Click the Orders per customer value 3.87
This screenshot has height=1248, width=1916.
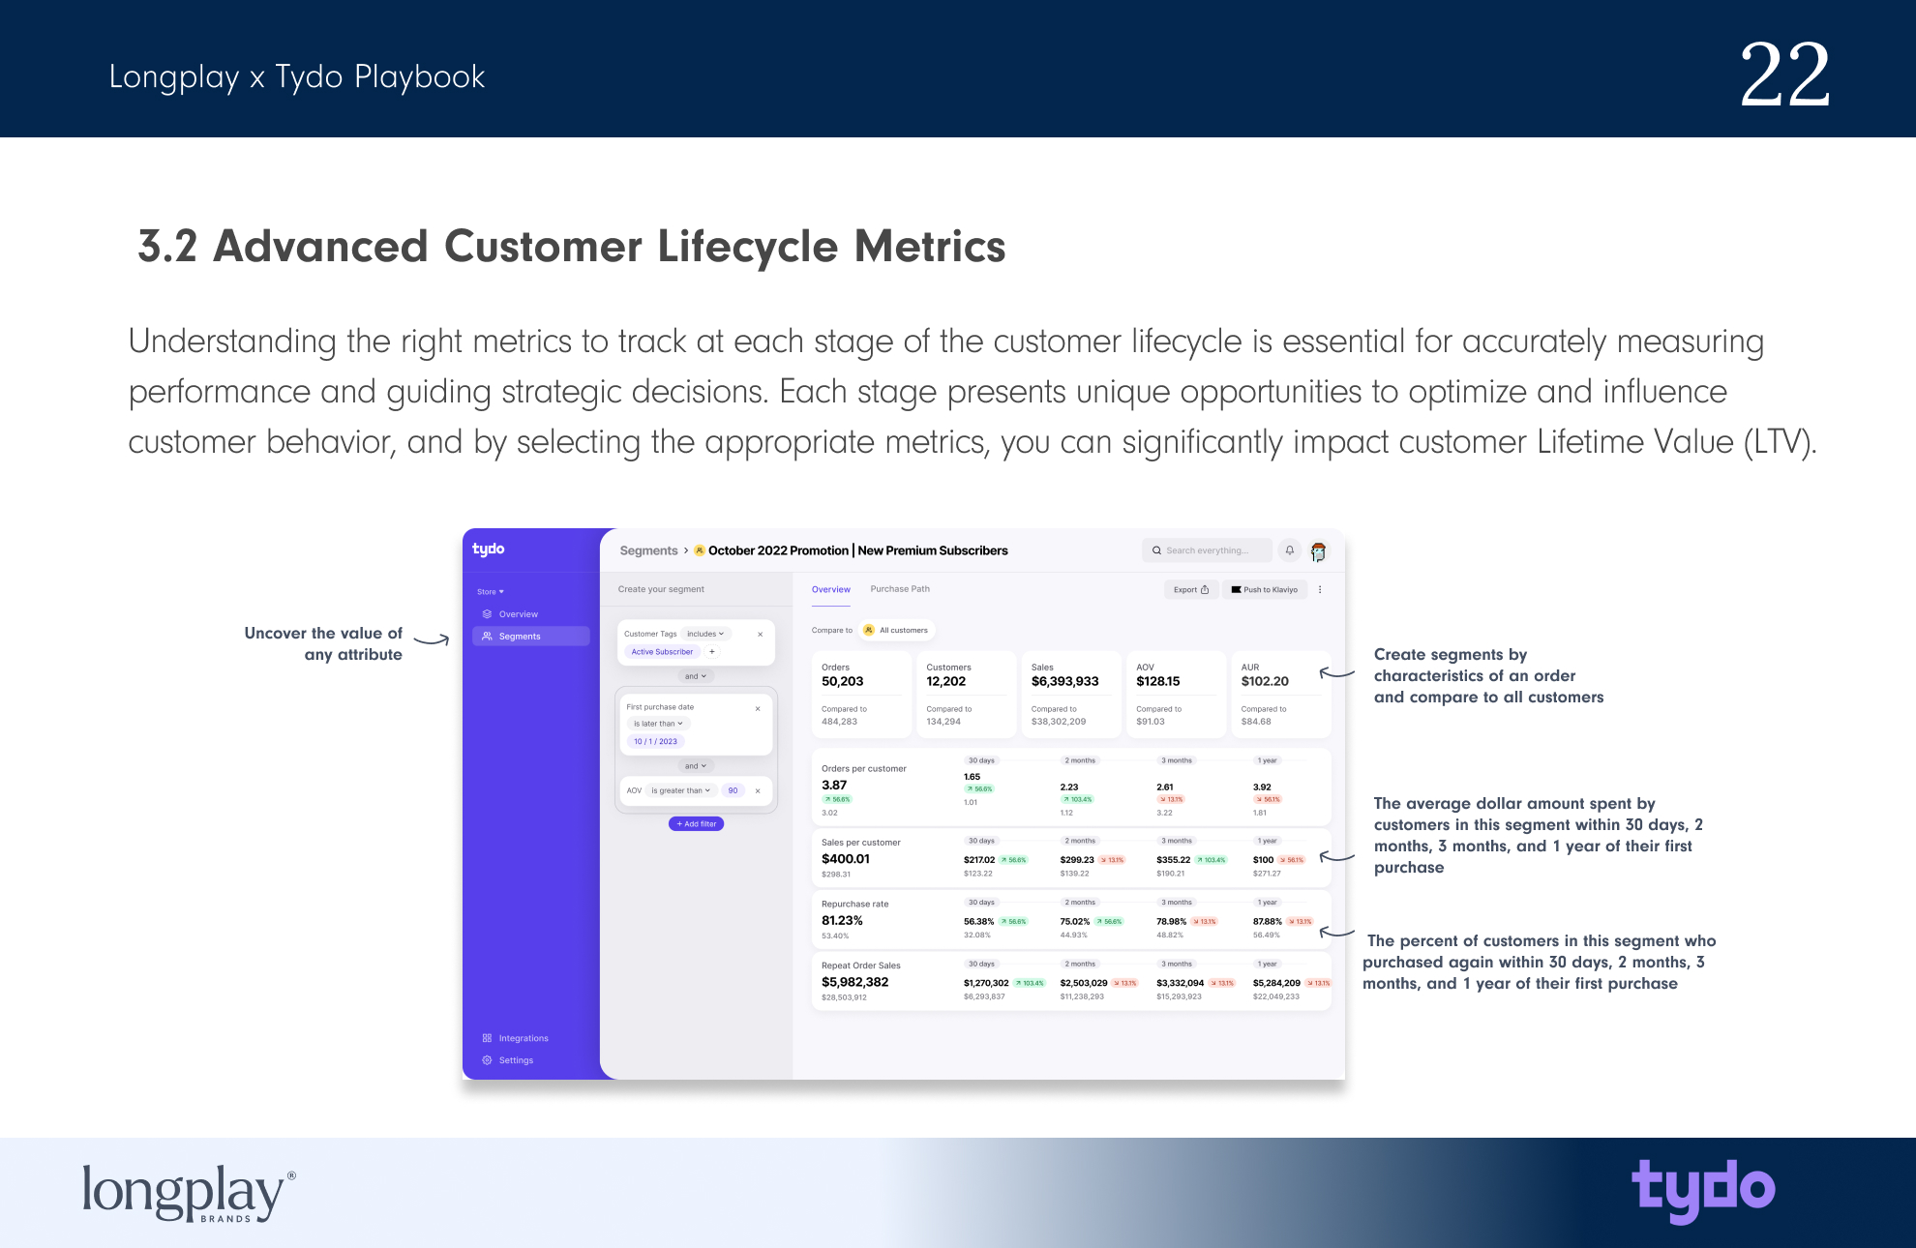pyautogui.click(x=834, y=786)
